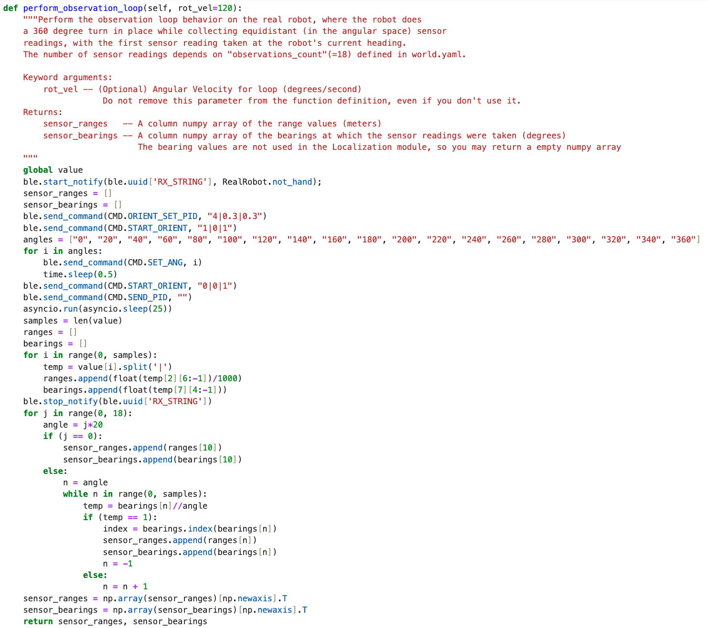Click the 'if (temp == 1):' line
This screenshot has width=707, height=628.
120,517
